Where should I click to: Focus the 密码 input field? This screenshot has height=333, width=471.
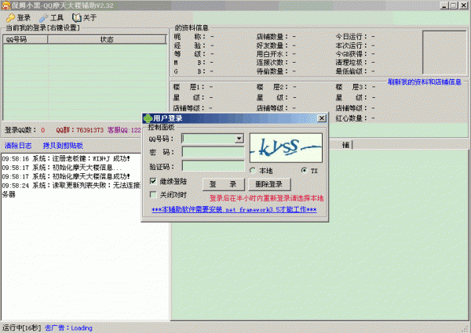[x=213, y=152]
